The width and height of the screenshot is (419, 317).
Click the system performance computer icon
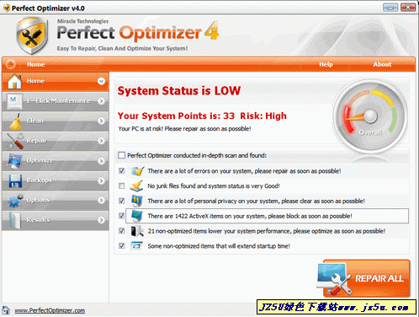point(137,231)
